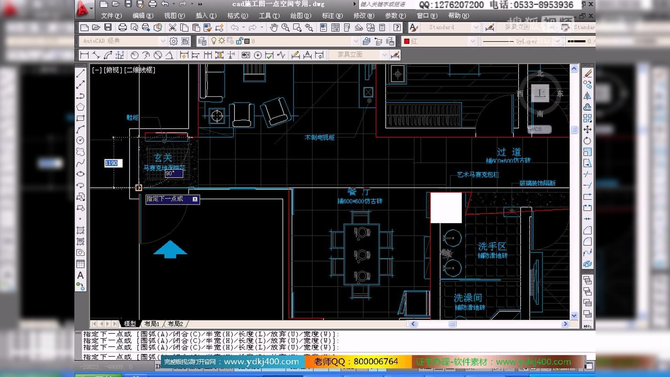Viewport: 670px width, 377px height.
Task: Open the red color control dropdown
Action: click(472, 41)
